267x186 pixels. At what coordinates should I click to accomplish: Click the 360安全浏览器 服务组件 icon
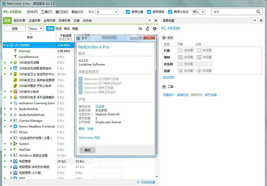click(x=15, y=68)
